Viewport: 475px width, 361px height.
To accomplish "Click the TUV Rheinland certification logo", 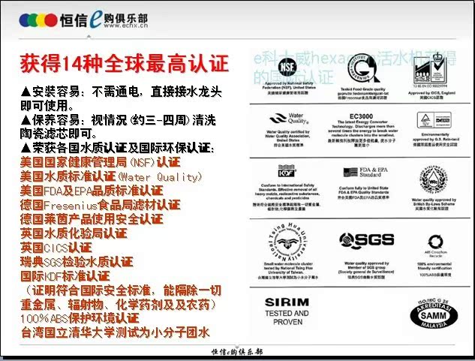I will (434, 120).
